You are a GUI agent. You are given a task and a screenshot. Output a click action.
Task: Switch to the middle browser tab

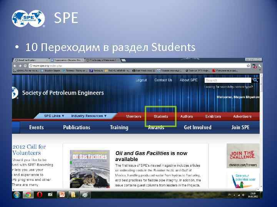[67, 60]
